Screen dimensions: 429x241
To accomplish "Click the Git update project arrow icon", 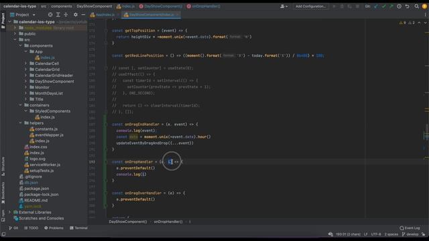I will click(x=376, y=6).
